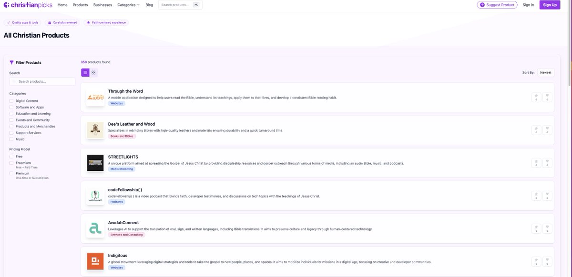This screenshot has height=277, width=572.
Task: Enable the Free pricing filter
Action: coord(11,157)
